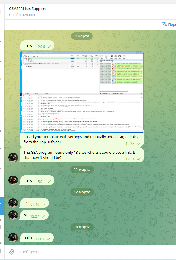This screenshot has width=176, height=260.
Task: Focus the 'Сообщение...' message input field
Action: 86,252
